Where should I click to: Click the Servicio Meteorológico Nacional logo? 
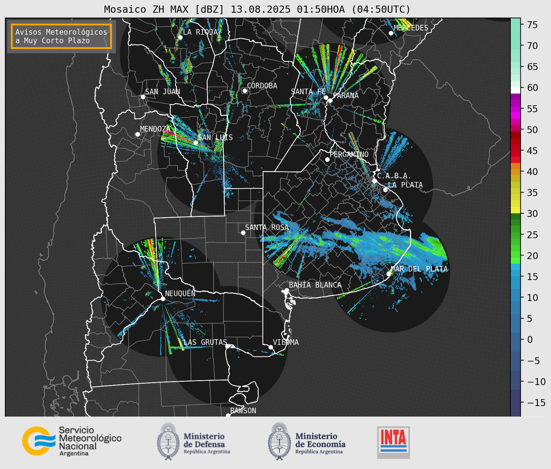[x=72, y=441]
